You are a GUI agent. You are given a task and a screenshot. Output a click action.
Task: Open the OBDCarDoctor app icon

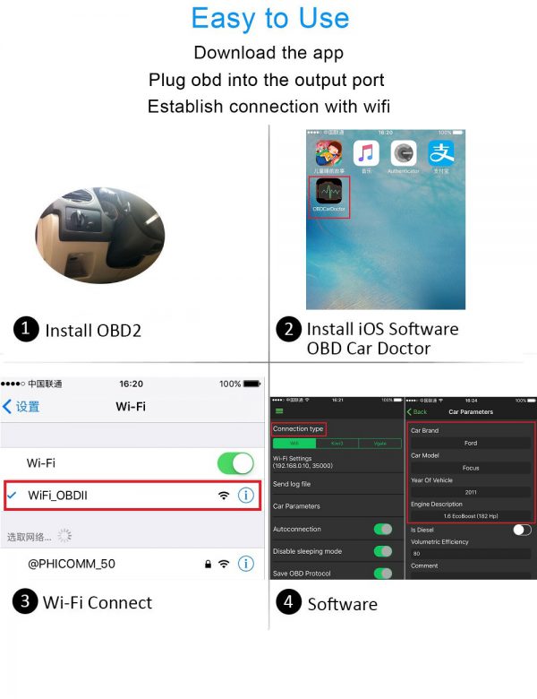[329, 191]
